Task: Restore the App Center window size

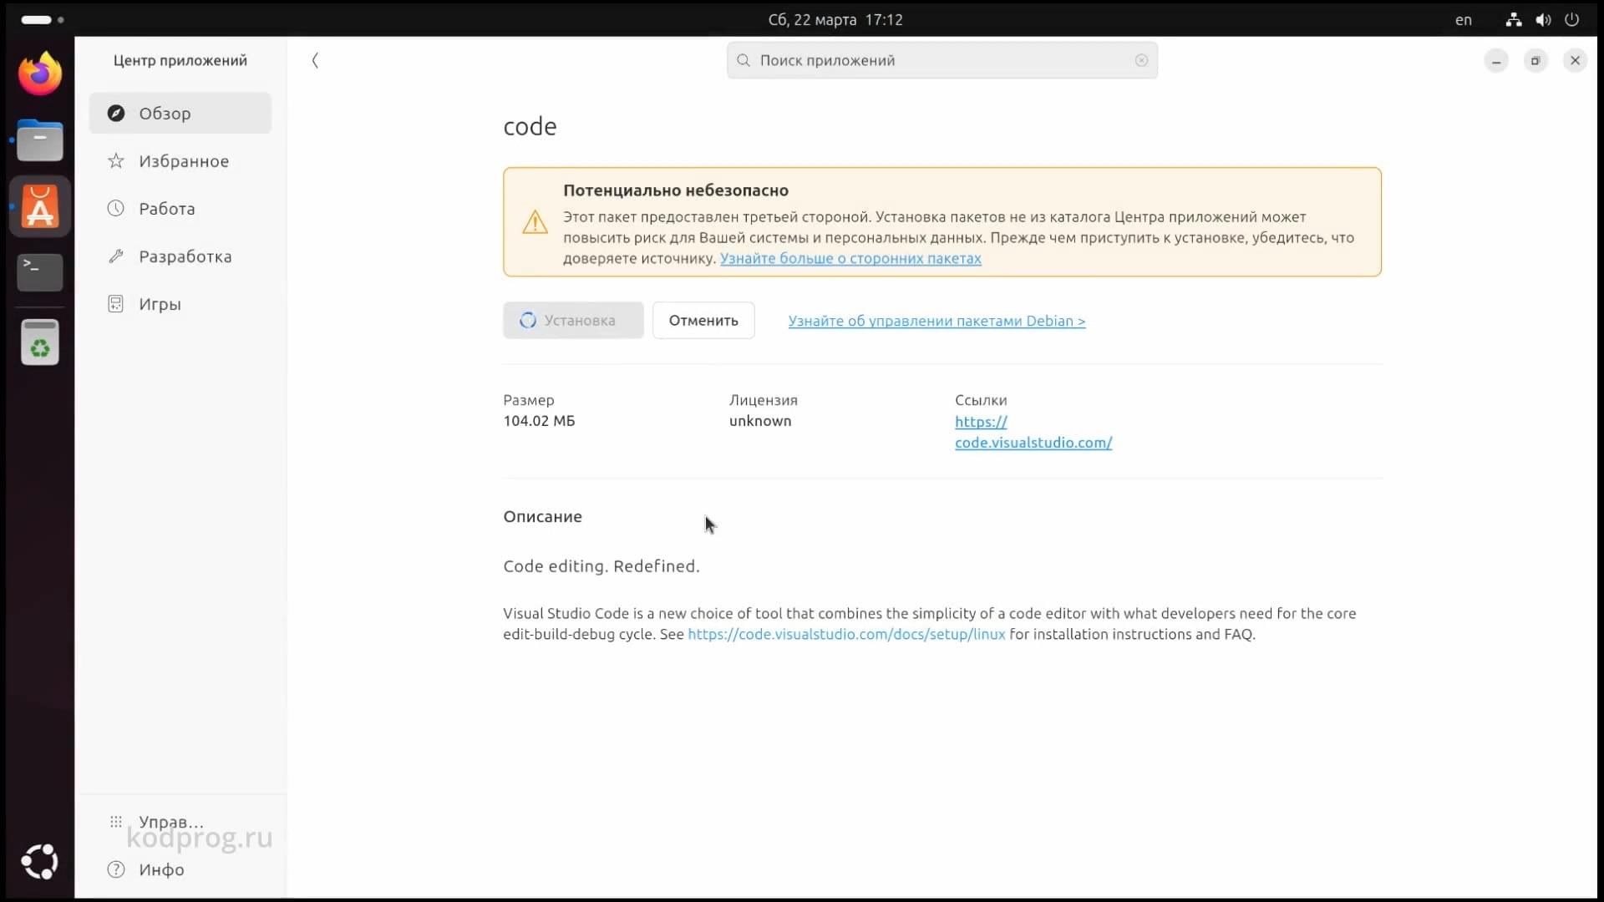Action: pos(1535,60)
